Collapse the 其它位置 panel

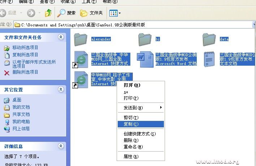click(x=61, y=89)
